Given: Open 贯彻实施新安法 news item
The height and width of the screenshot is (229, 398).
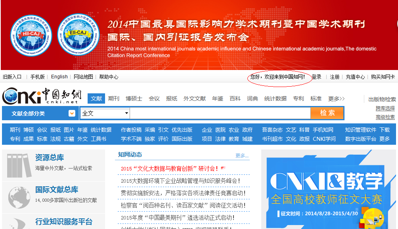Looking at the screenshot, I should coord(183,193).
